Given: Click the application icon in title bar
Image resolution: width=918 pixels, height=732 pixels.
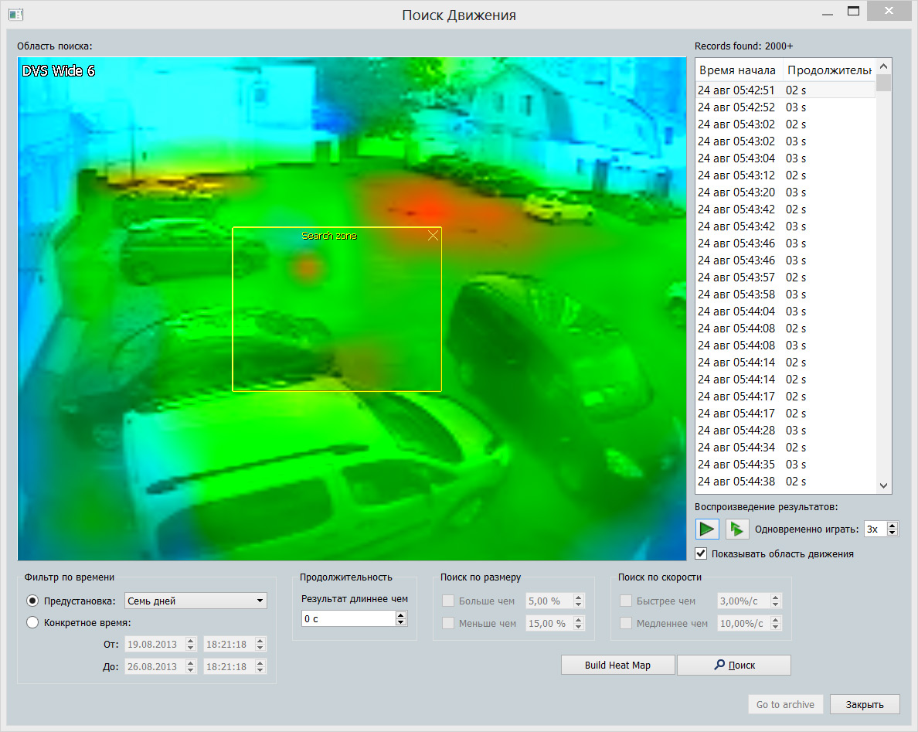Looking at the screenshot, I should tap(16, 14).
